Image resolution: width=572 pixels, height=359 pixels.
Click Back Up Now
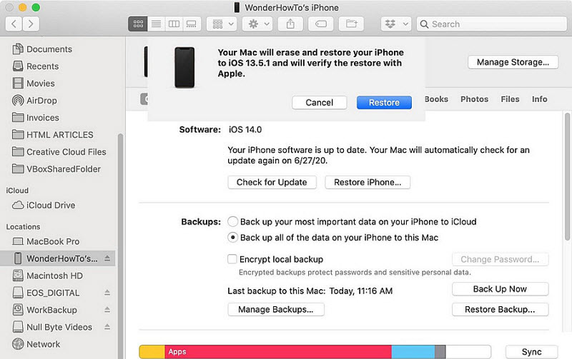(x=500, y=289)
